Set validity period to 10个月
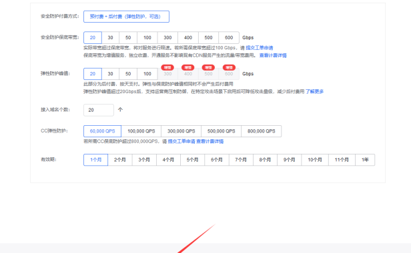This screenshot has width=411, height=253. tap(315, 160)
